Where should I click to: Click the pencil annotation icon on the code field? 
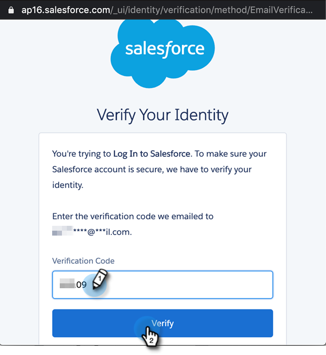coord(100,279)
